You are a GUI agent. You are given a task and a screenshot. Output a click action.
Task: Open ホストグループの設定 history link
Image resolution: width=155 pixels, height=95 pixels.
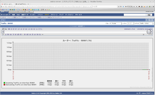(x=34, y=17)
